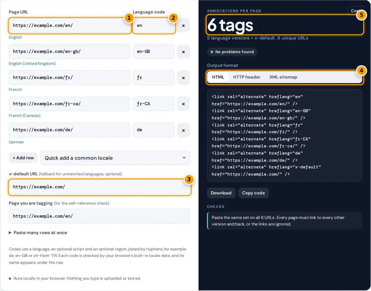Switch to HTTP header output format
Viewport: 371px width, 291px height.
pyautogui.click(x=247, y=77)
